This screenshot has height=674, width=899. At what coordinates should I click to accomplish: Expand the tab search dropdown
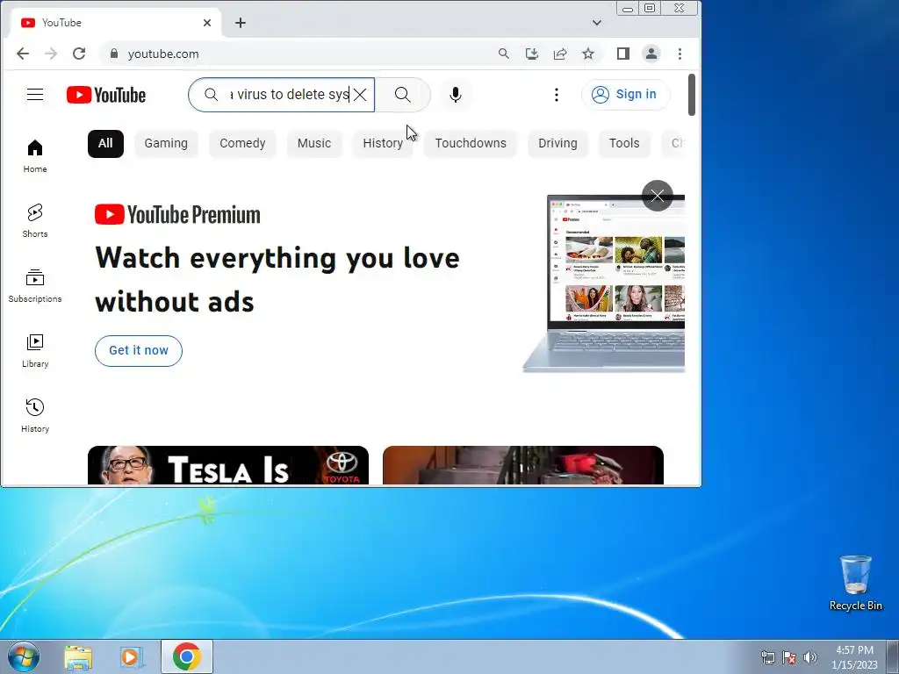(x=597, y=23)
